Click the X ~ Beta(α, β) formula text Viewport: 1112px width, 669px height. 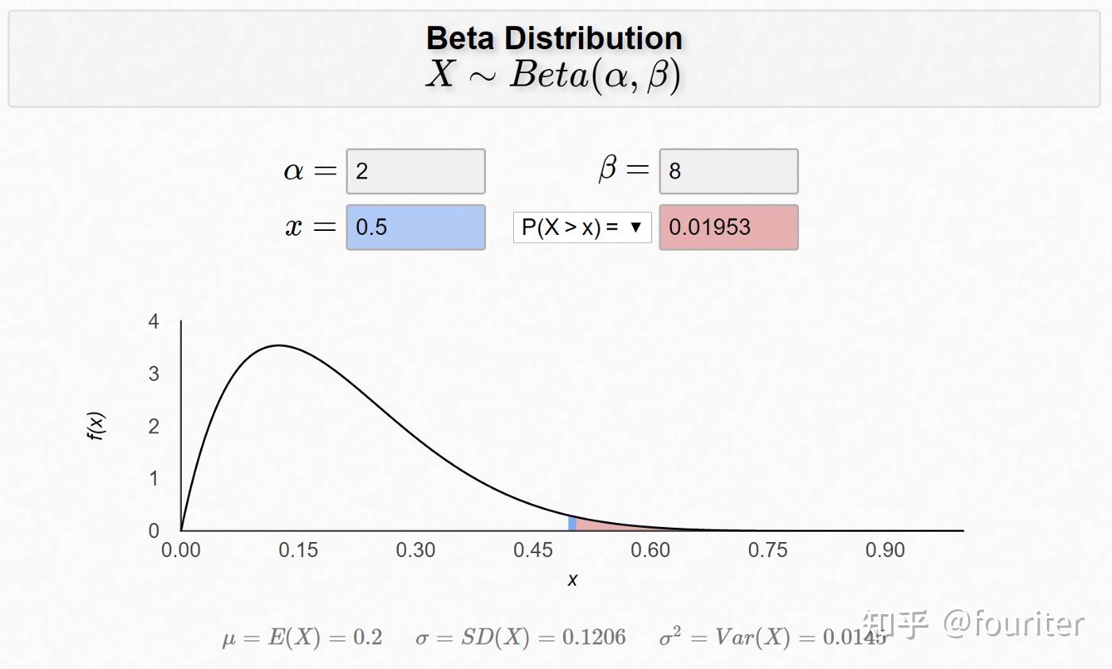coord(554,75)
